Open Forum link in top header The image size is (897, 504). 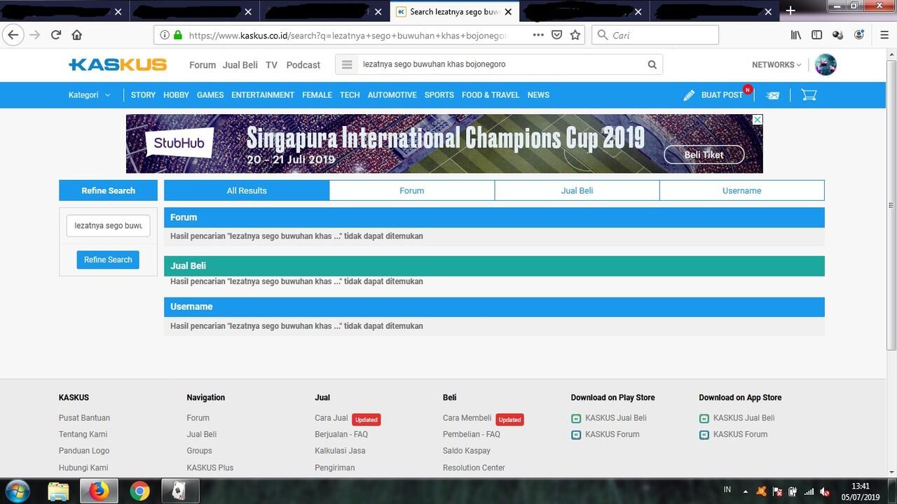[203, 64]
